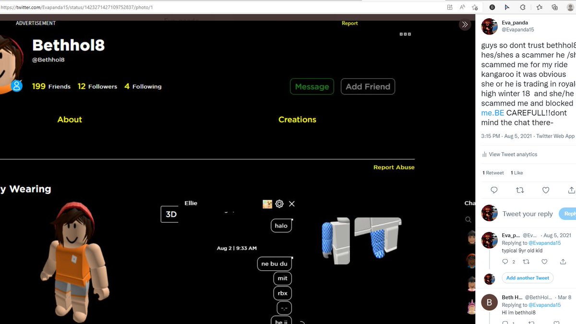Open the Collections icon in browser toolbar

(x=554, y=7)
